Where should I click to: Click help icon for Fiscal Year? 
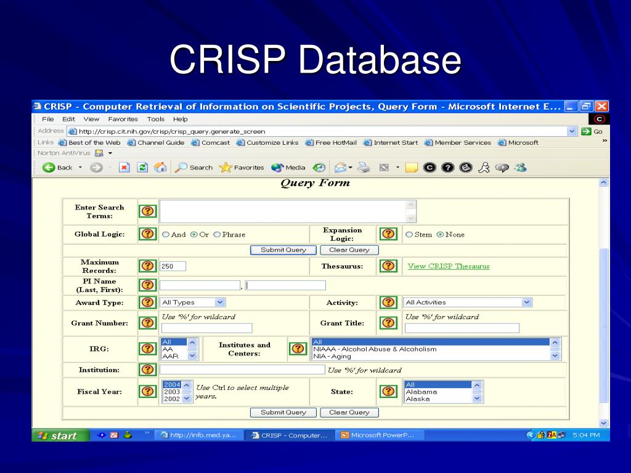pos(148,391)
